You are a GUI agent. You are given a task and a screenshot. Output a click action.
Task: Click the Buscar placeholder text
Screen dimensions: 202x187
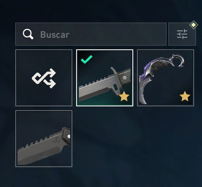(55, 35)
